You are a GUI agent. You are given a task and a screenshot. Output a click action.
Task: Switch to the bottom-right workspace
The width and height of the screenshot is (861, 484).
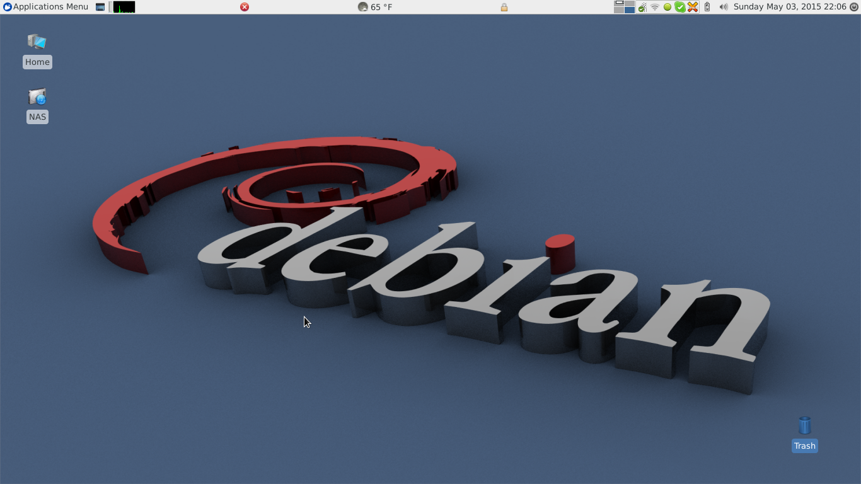coord(630,10)
